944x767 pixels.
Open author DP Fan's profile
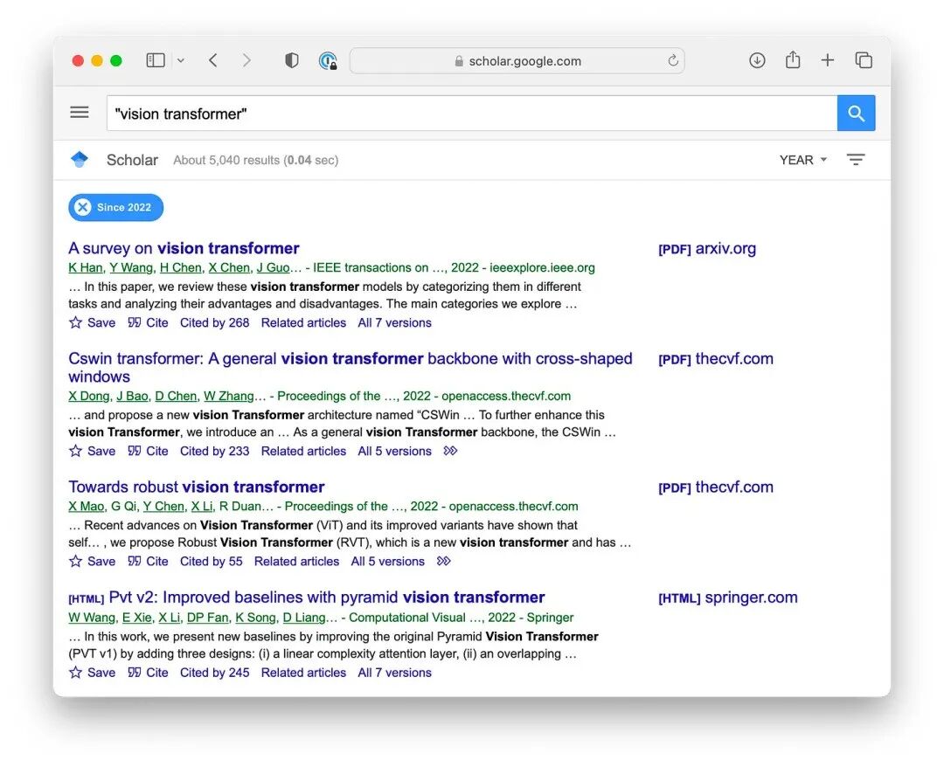coord(208,618)
